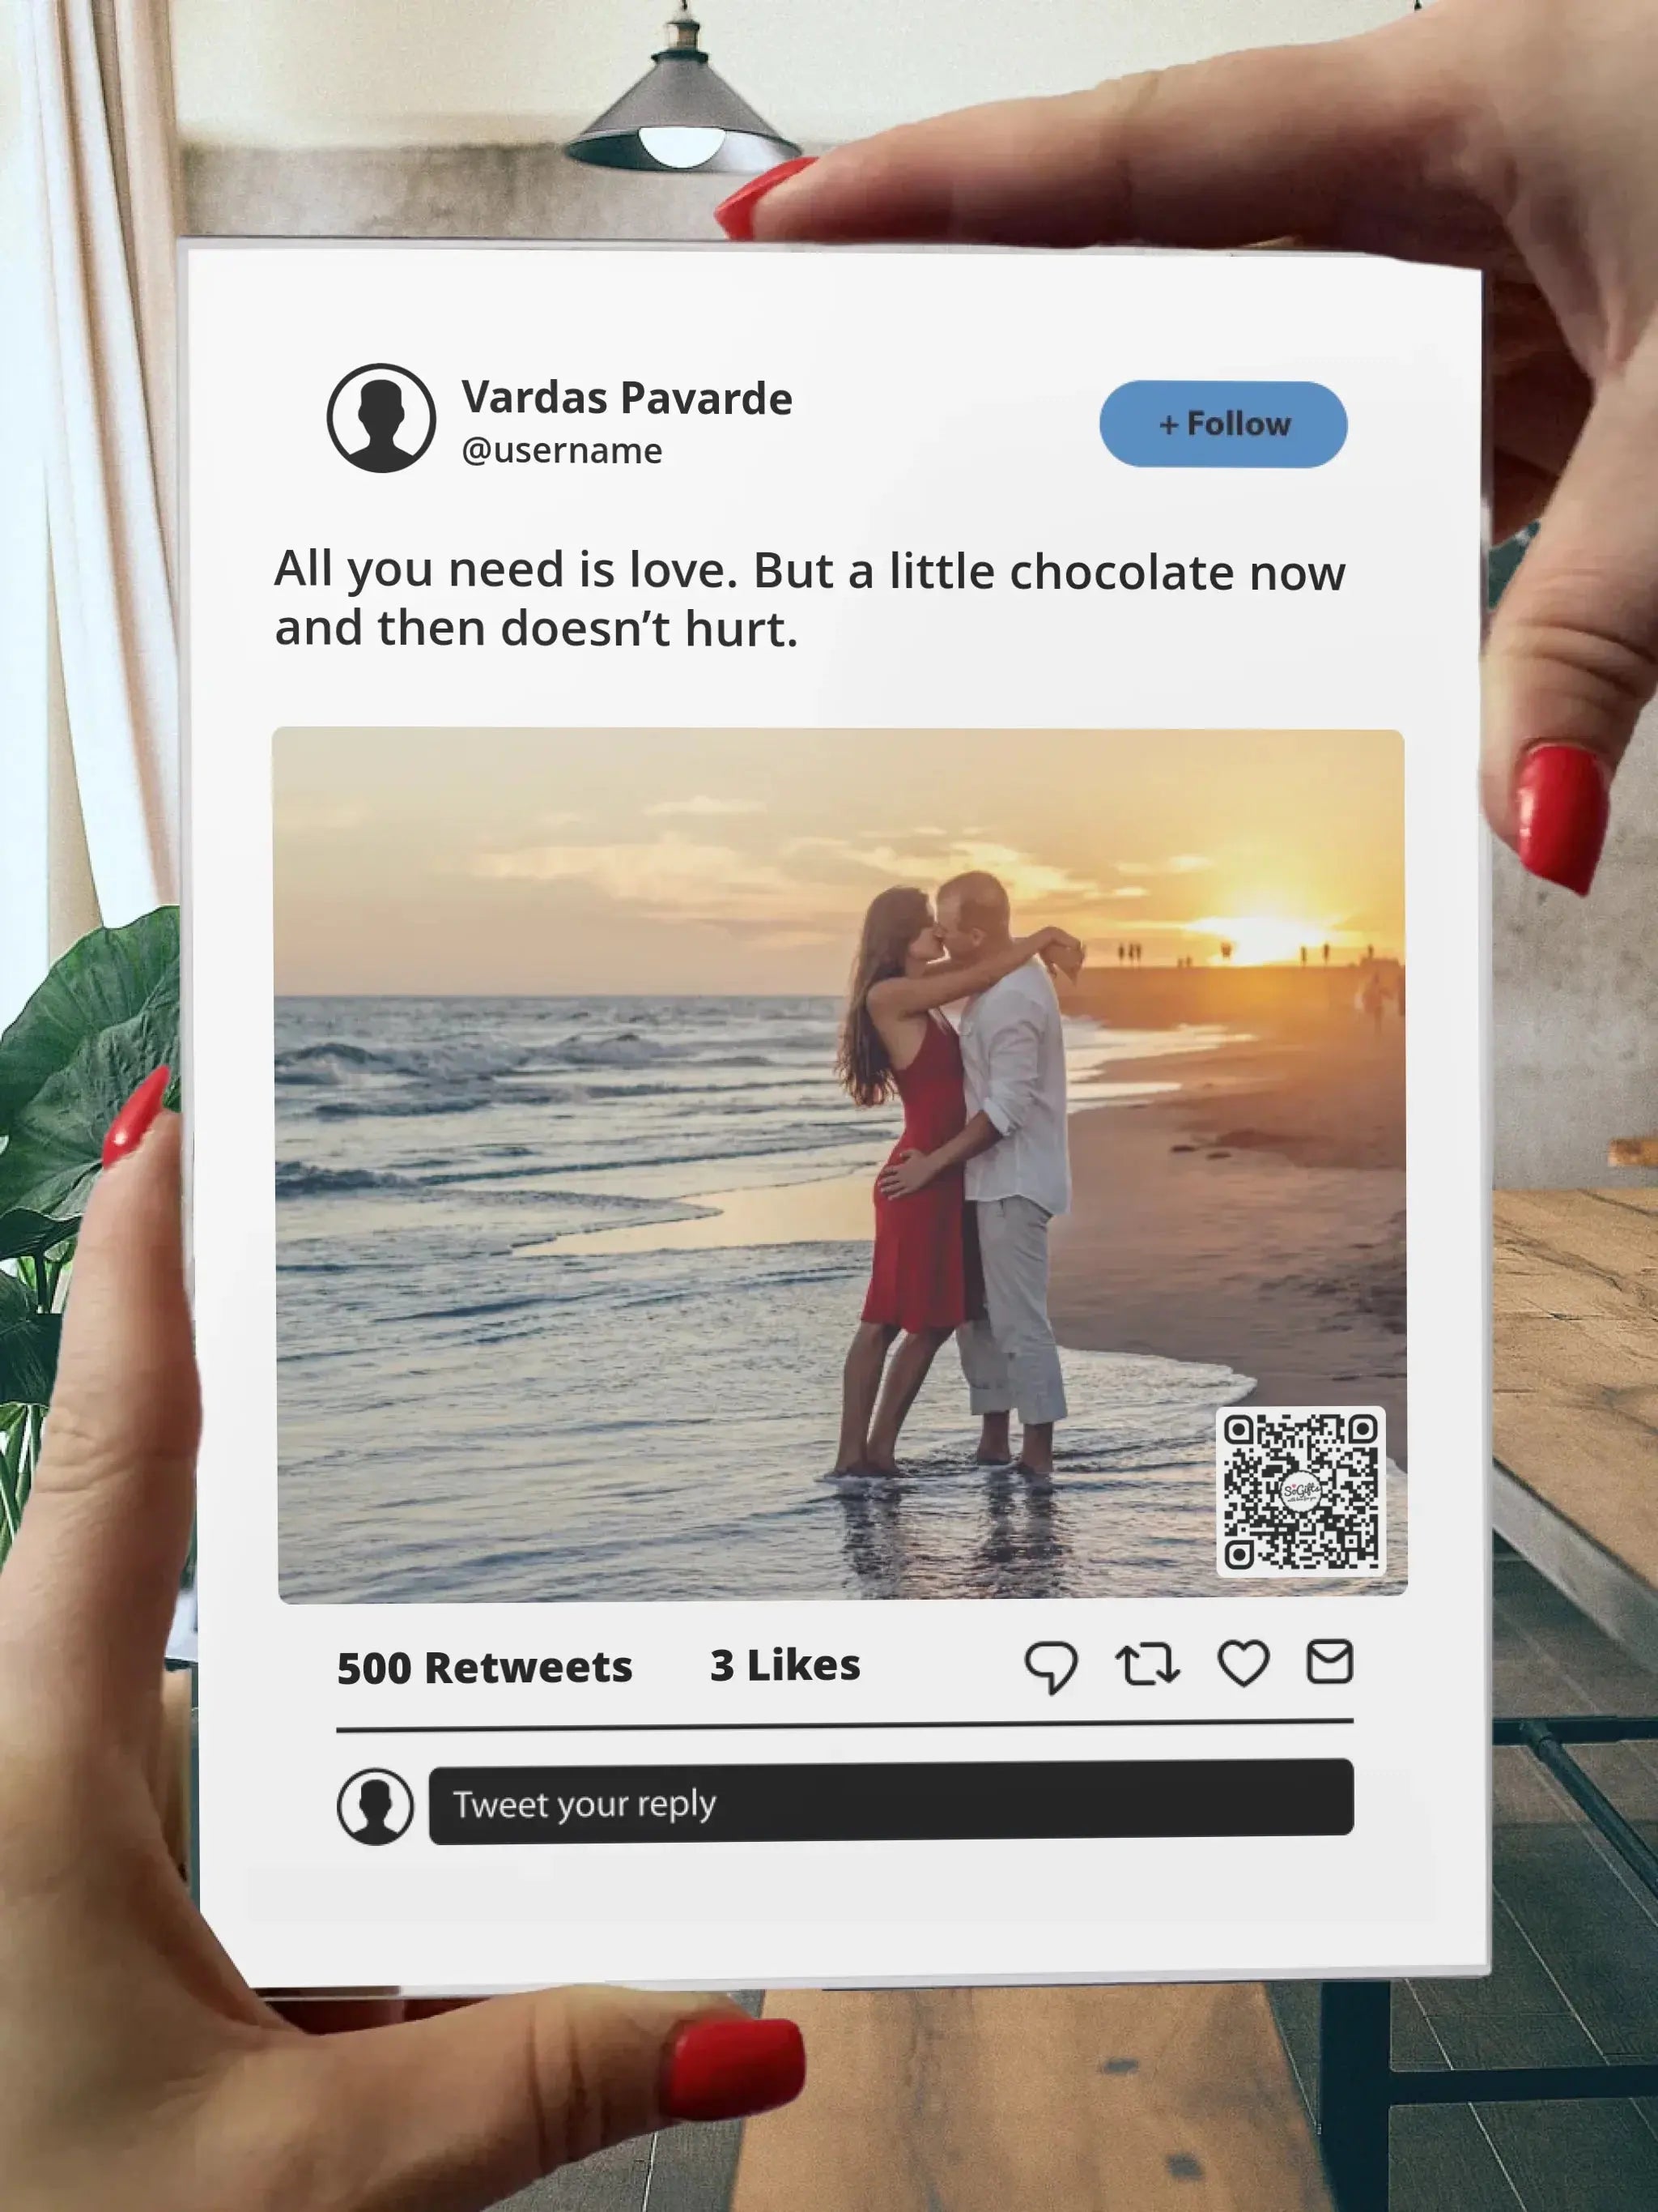Click Vardas Pavarde's profile avatar
1658x2212 pixels.
380,418
